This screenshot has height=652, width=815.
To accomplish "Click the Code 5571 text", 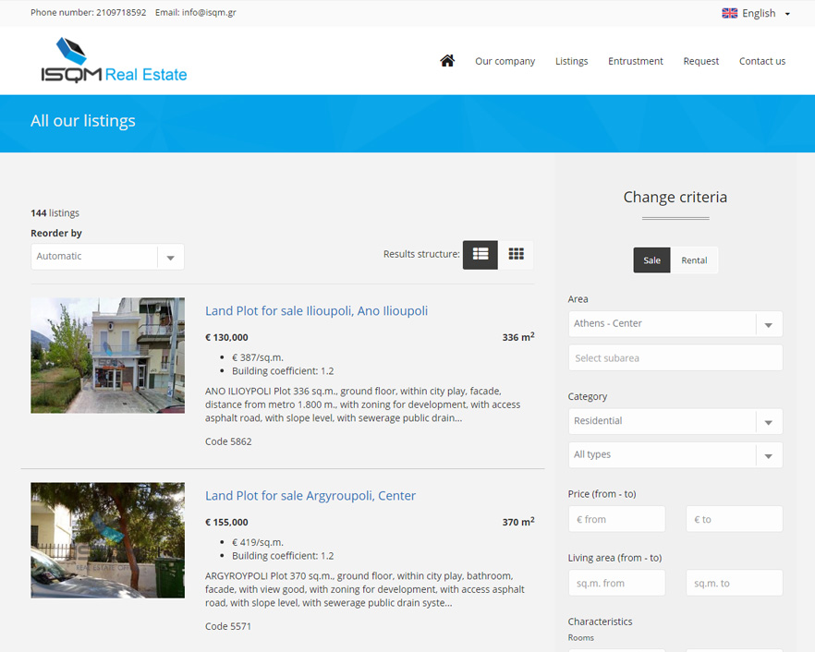I will click(x=228, y=626).
